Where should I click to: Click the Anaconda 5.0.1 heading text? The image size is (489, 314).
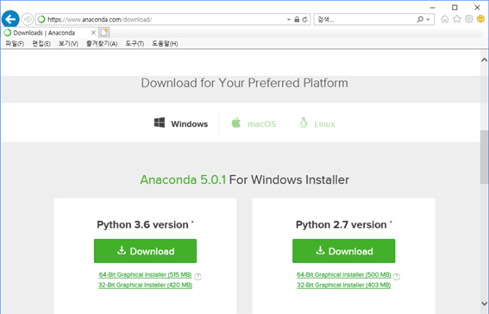[x=183, y=180]
